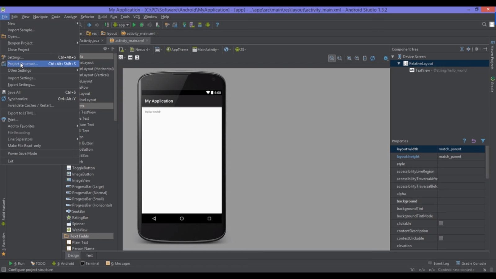Select Project Structure in File menu
The height and width of the screenshot is (279, 496).
coord(23,64)
